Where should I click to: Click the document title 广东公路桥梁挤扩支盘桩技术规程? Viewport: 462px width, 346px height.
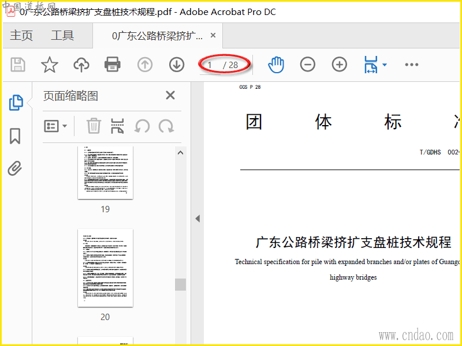pos(353,242)
